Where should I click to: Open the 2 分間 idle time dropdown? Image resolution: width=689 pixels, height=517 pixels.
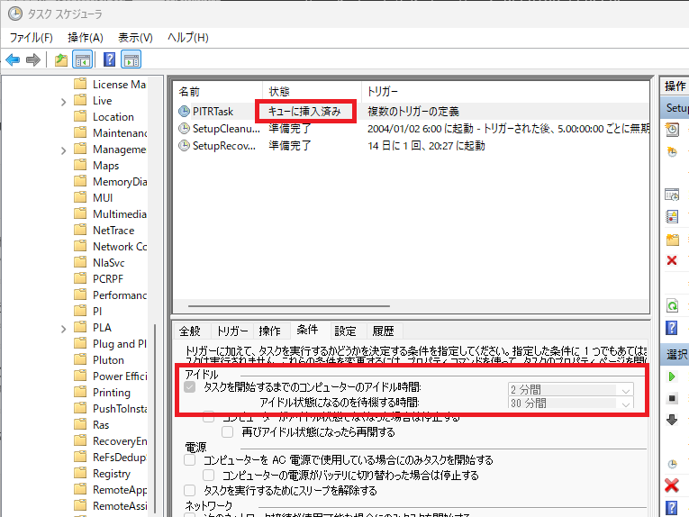click(x=571, y=390)
